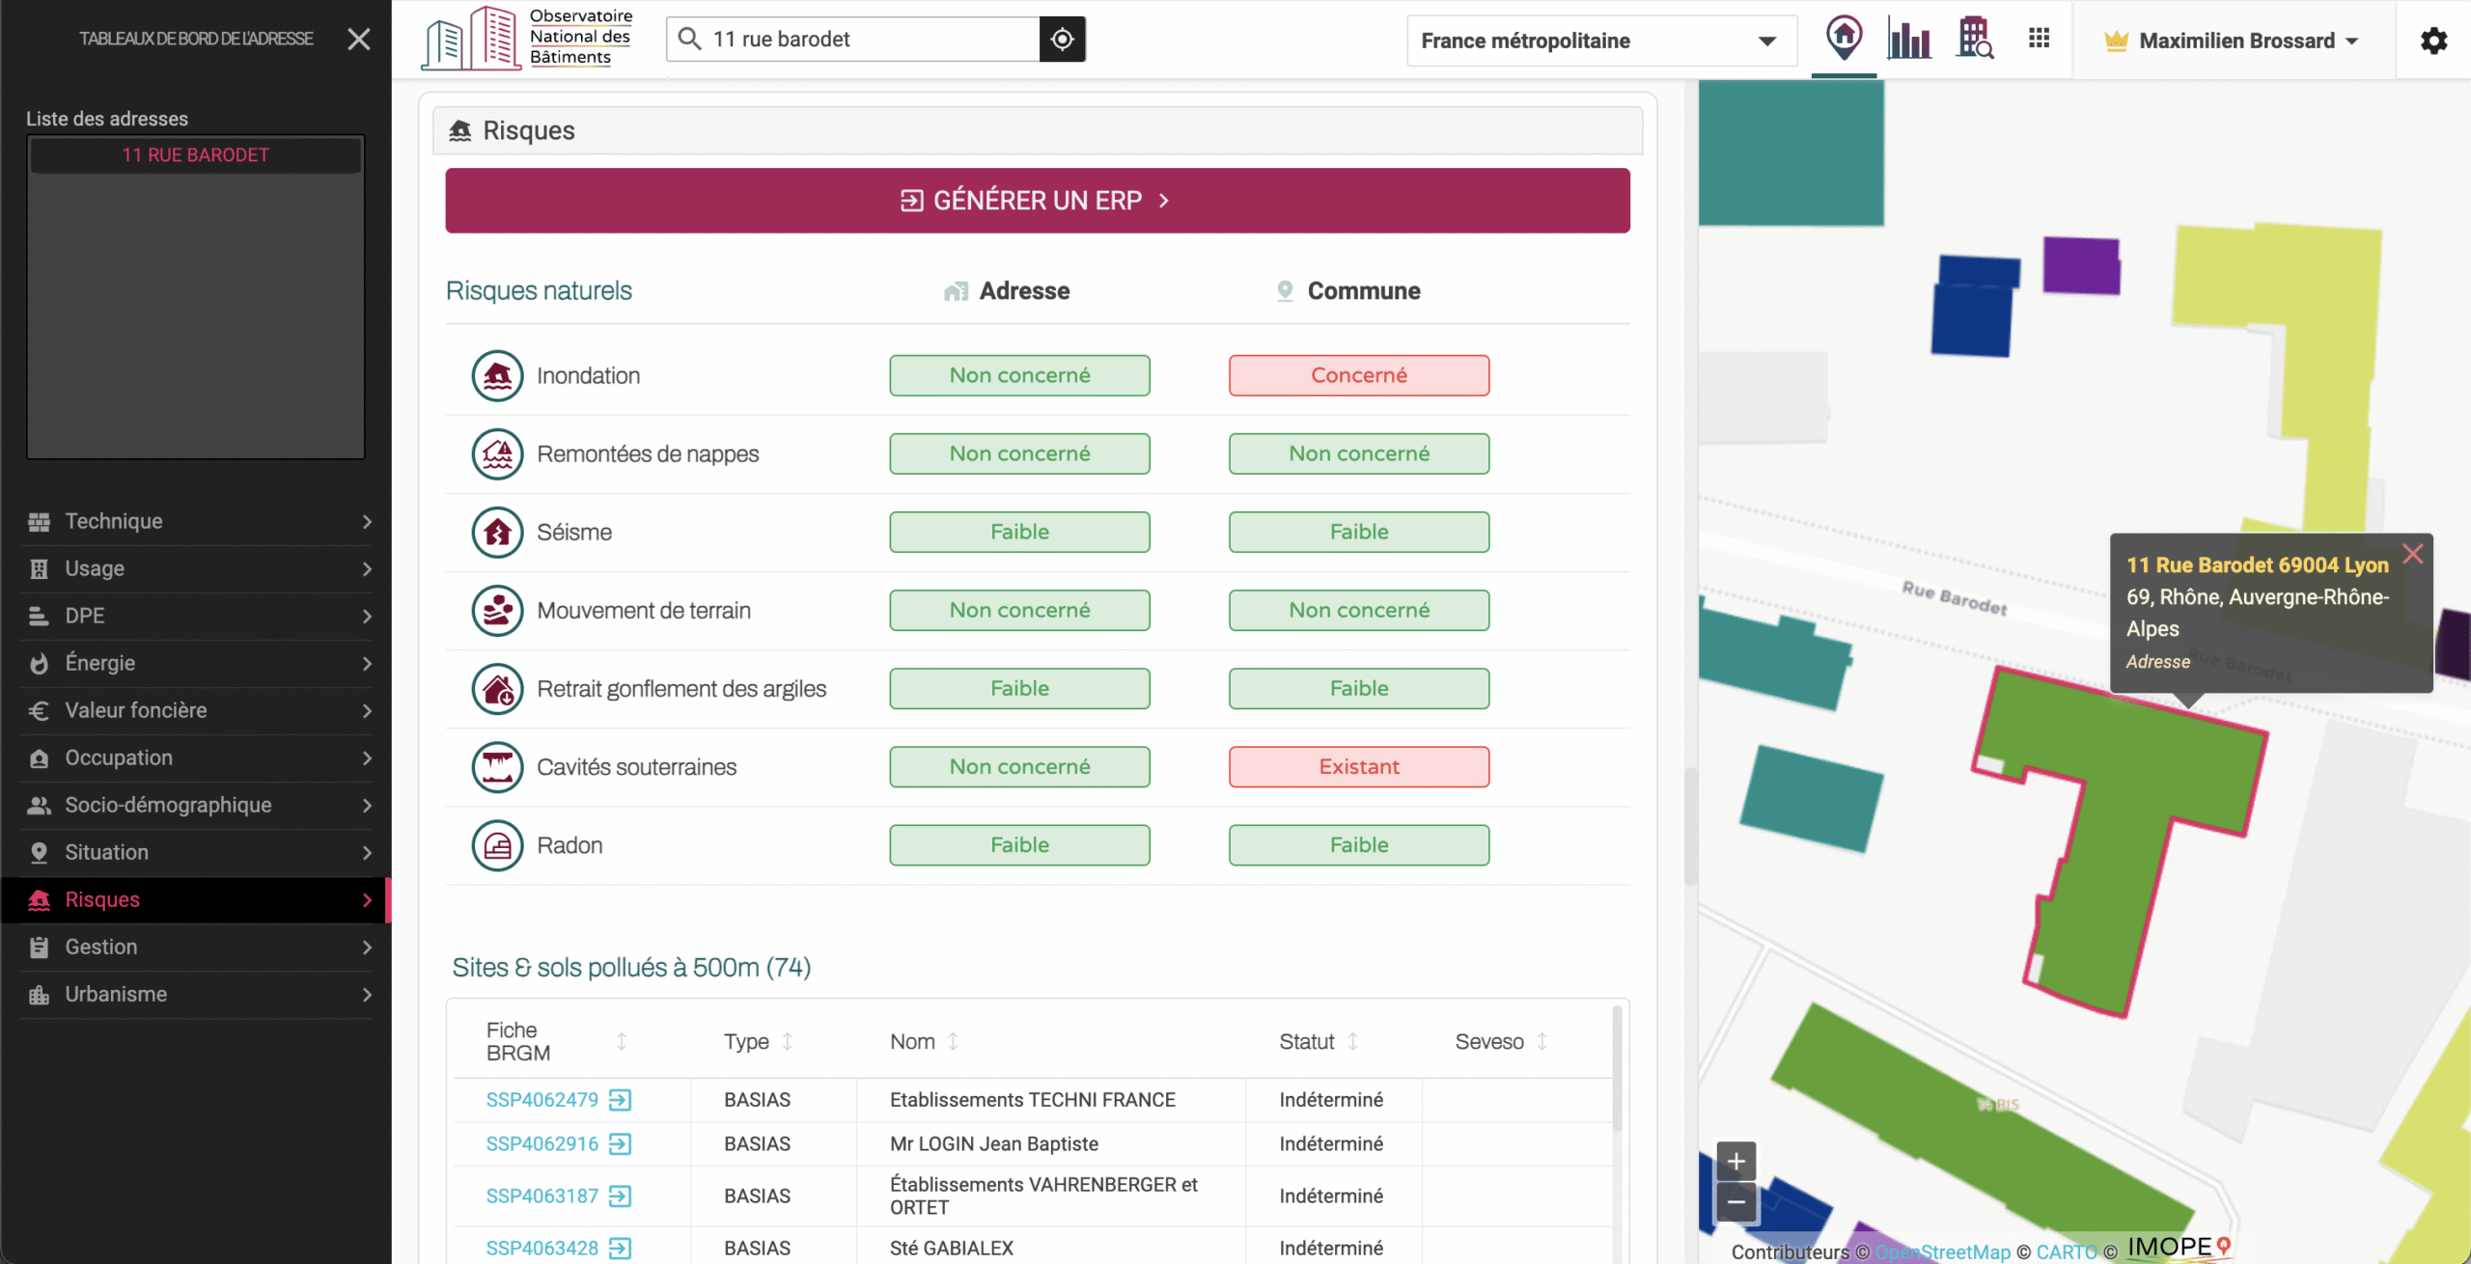The width and height of the screenshot is (2471, 1264).
Task: Zoom in on the map
Action: pos(1735,1161)
